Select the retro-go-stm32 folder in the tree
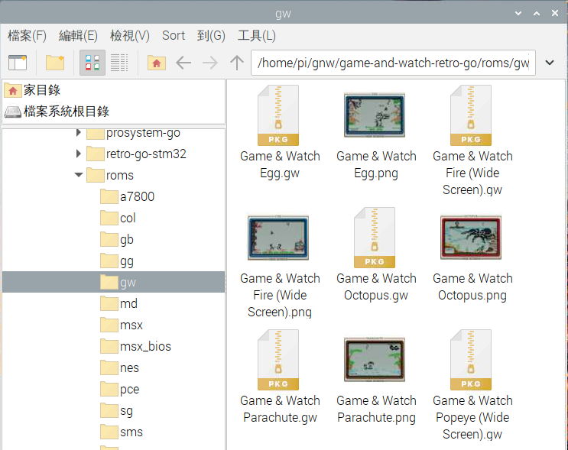 click(x=146, y=154)
